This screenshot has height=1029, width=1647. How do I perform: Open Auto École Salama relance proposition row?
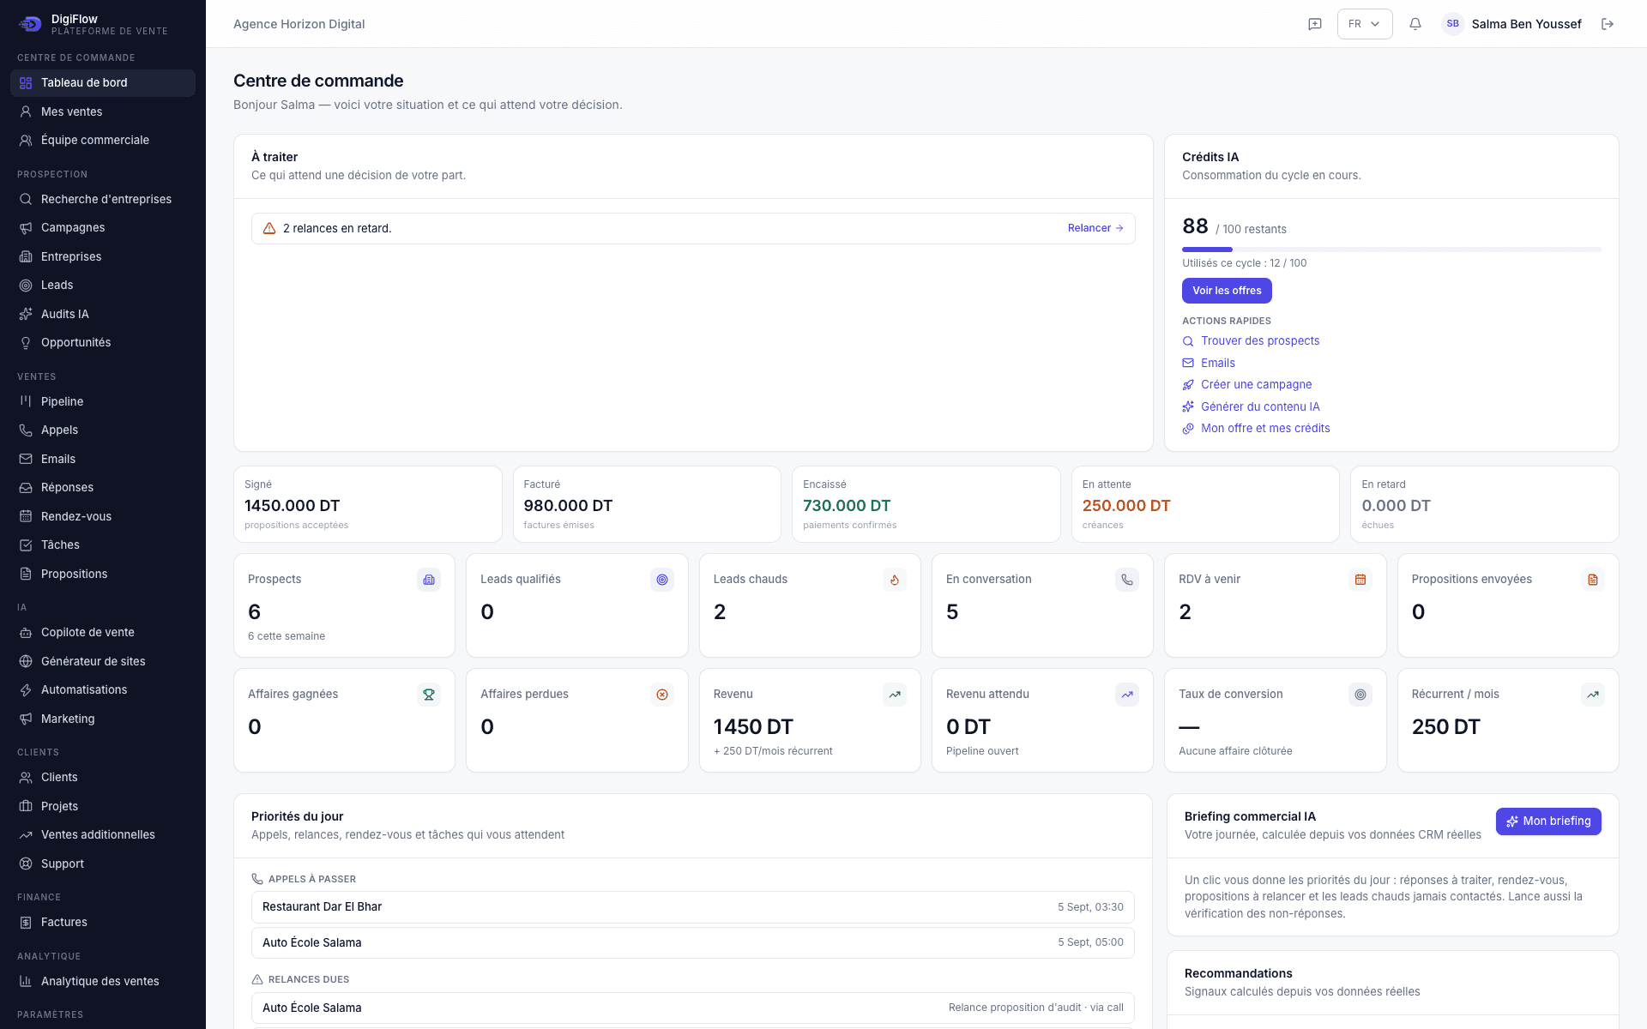(693, 1008)
